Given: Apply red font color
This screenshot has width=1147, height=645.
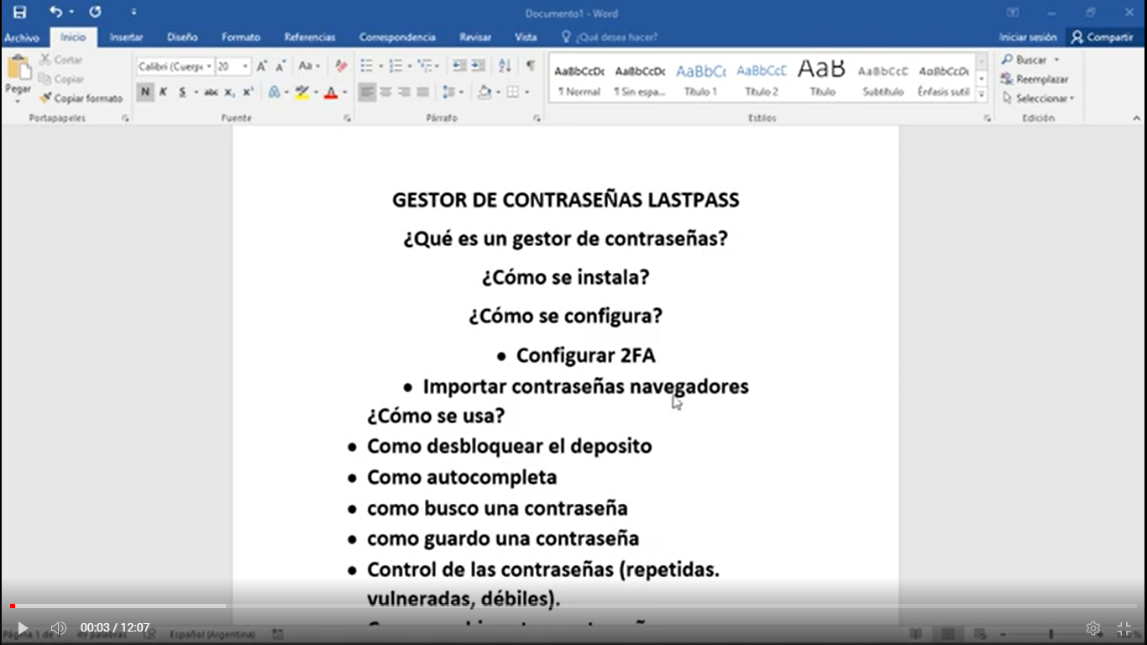Looking at the screenshot, I should (x=331, y=92).
